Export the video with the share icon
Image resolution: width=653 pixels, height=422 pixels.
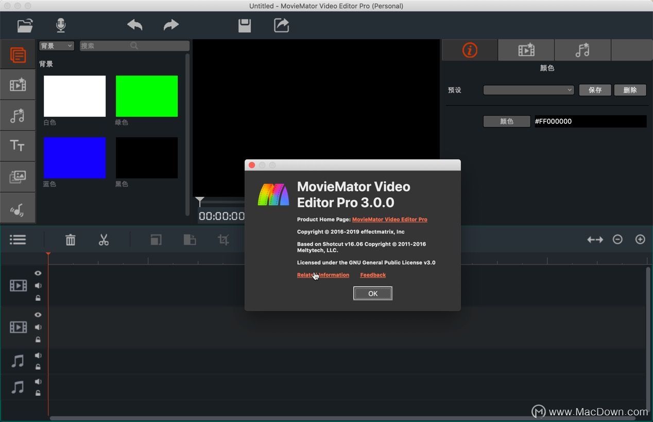pos(281,25)
